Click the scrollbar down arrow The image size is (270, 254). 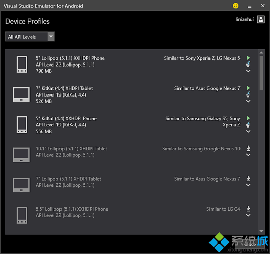pos(261,231)
